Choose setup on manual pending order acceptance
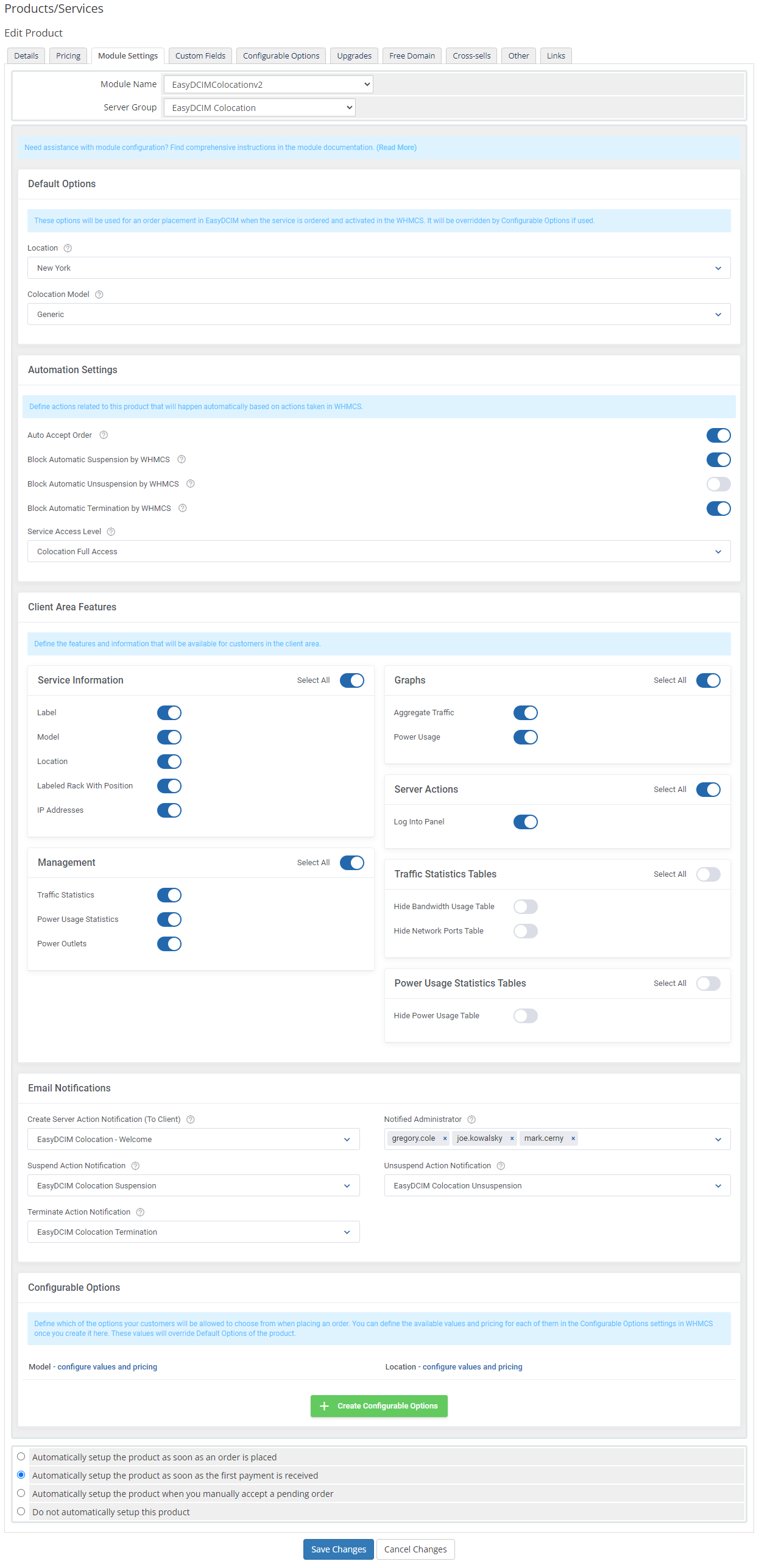This screenshot has height=1564, width=759. click(21, 1493)
